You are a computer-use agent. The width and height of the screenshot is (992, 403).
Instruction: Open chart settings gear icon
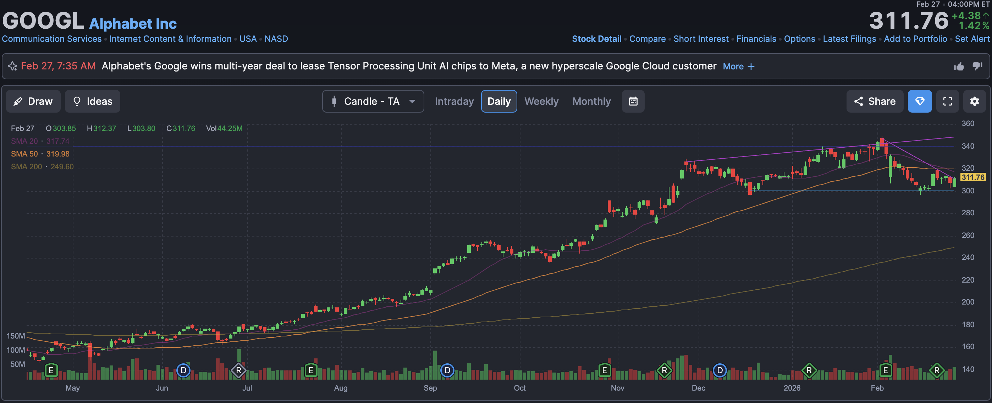[974, 101]
